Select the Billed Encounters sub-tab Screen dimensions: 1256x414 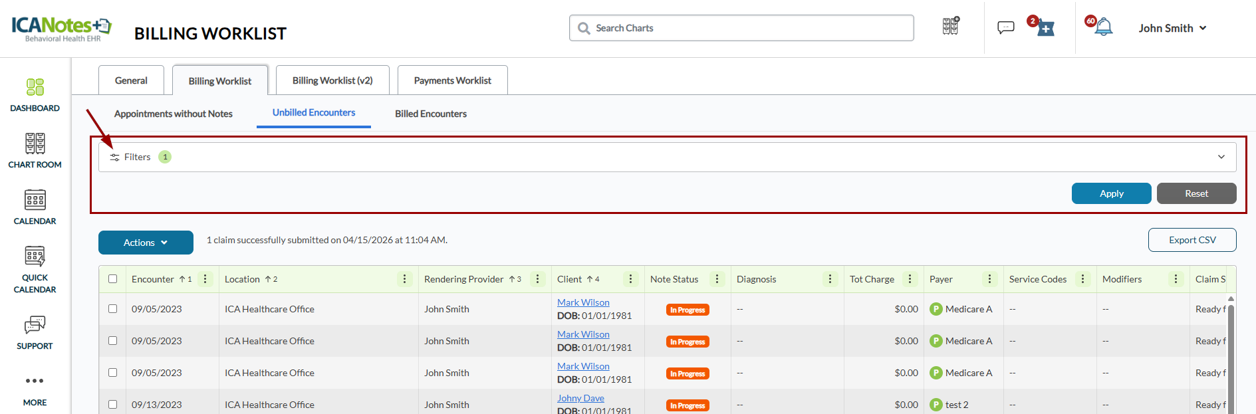(430, 114)
